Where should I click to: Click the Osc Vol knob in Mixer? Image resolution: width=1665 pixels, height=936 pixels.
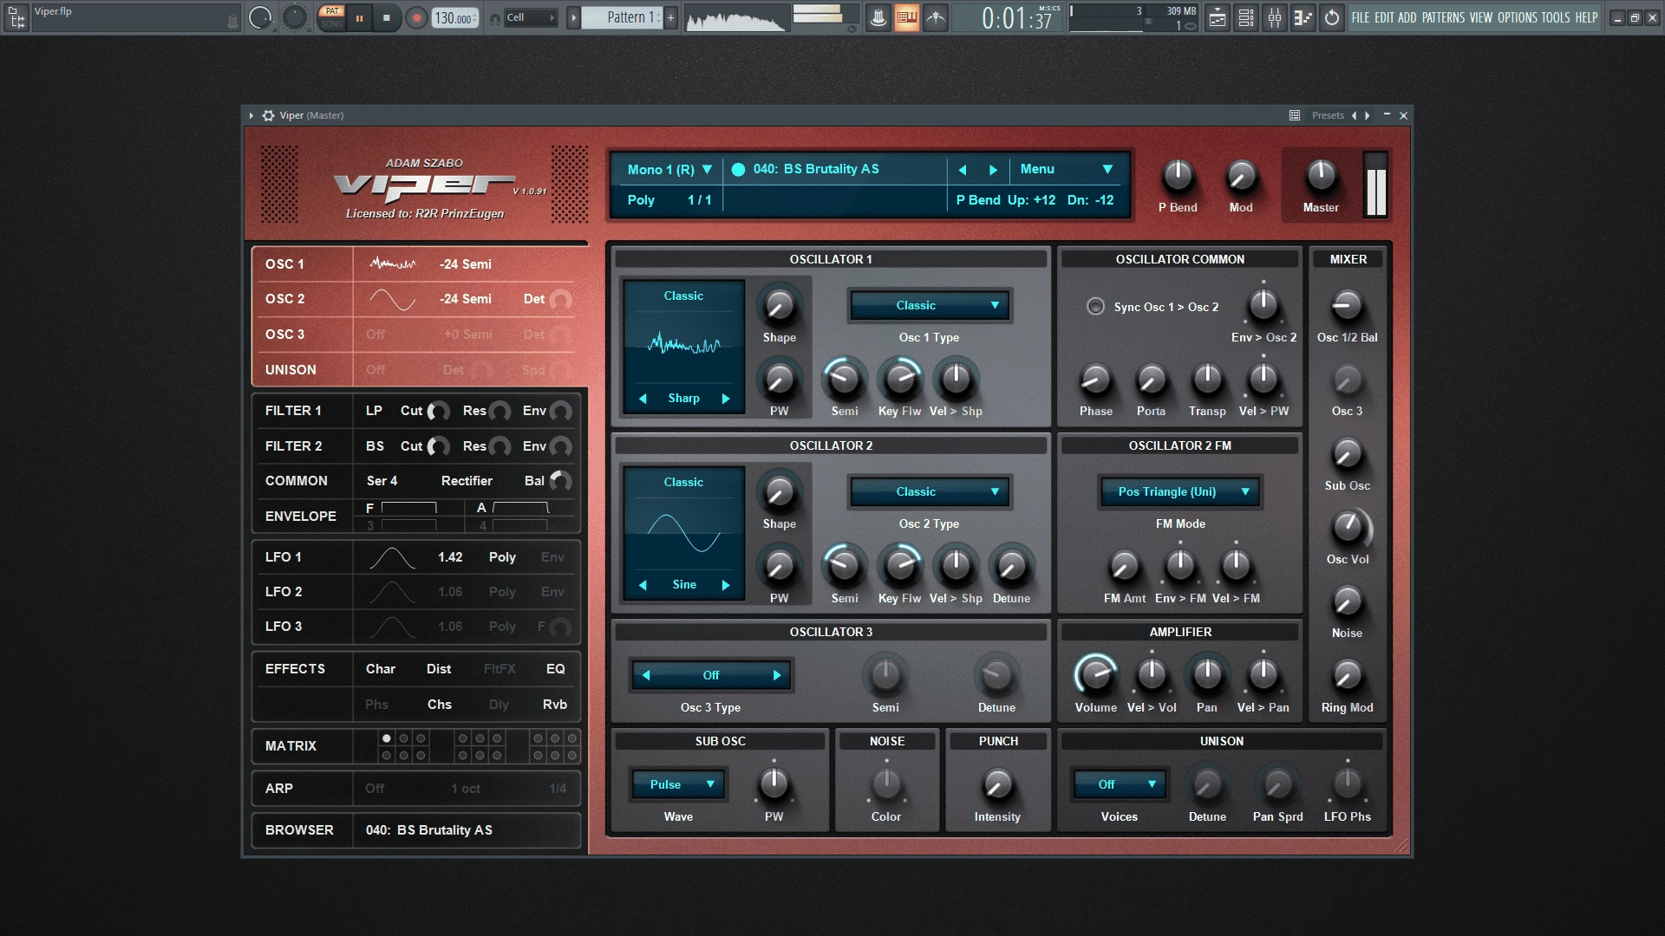click(1348, 526)
